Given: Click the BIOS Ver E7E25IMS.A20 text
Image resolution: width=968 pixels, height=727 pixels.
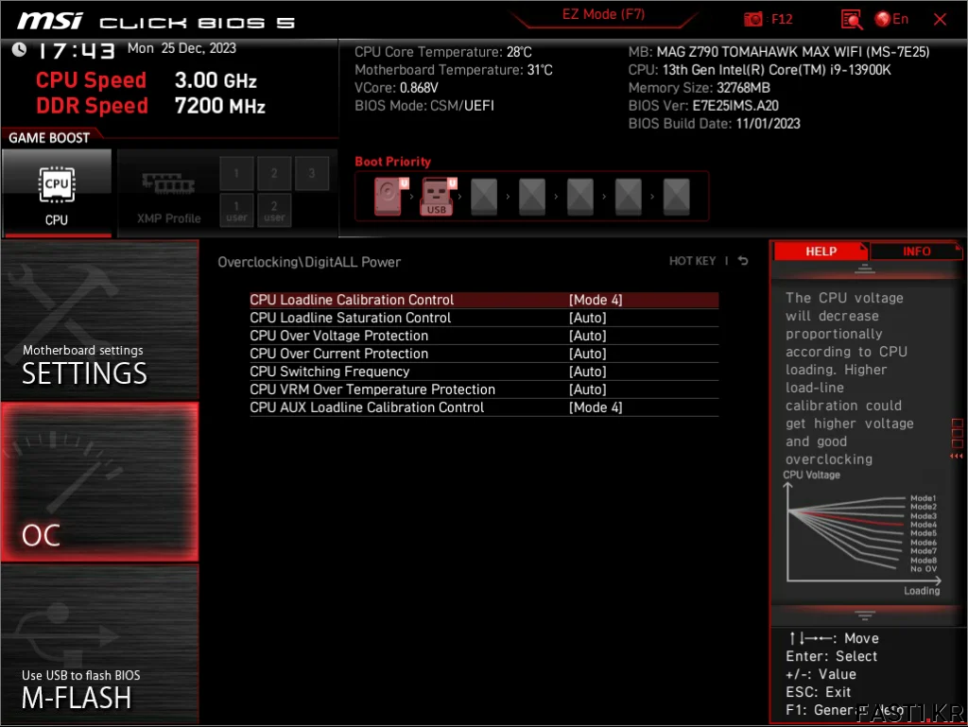Looking at the screenshot, I should point(703,106).
